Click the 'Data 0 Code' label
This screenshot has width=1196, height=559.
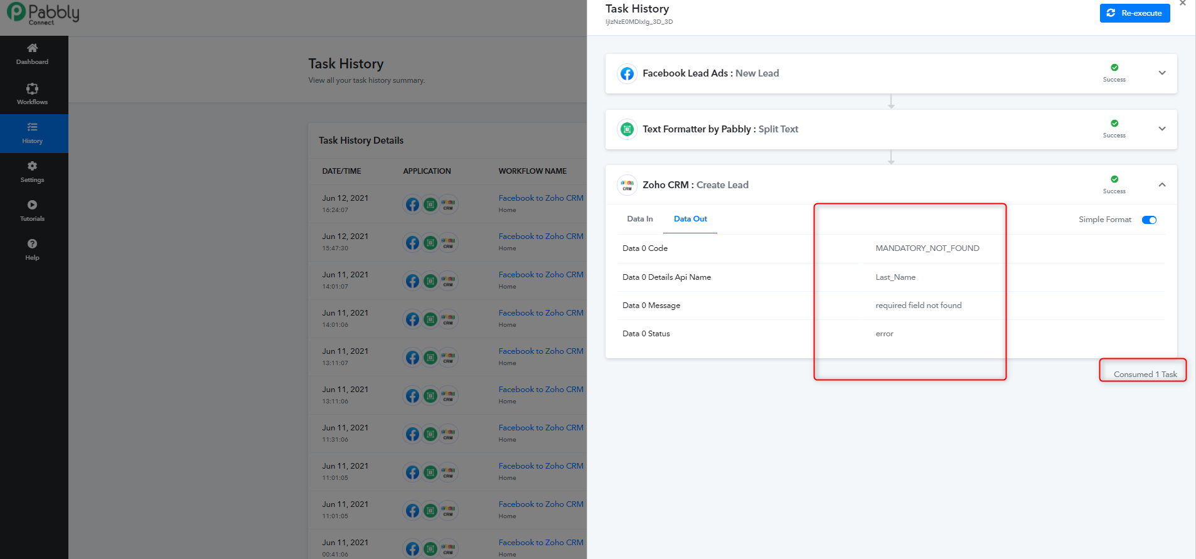coord(645,248)
